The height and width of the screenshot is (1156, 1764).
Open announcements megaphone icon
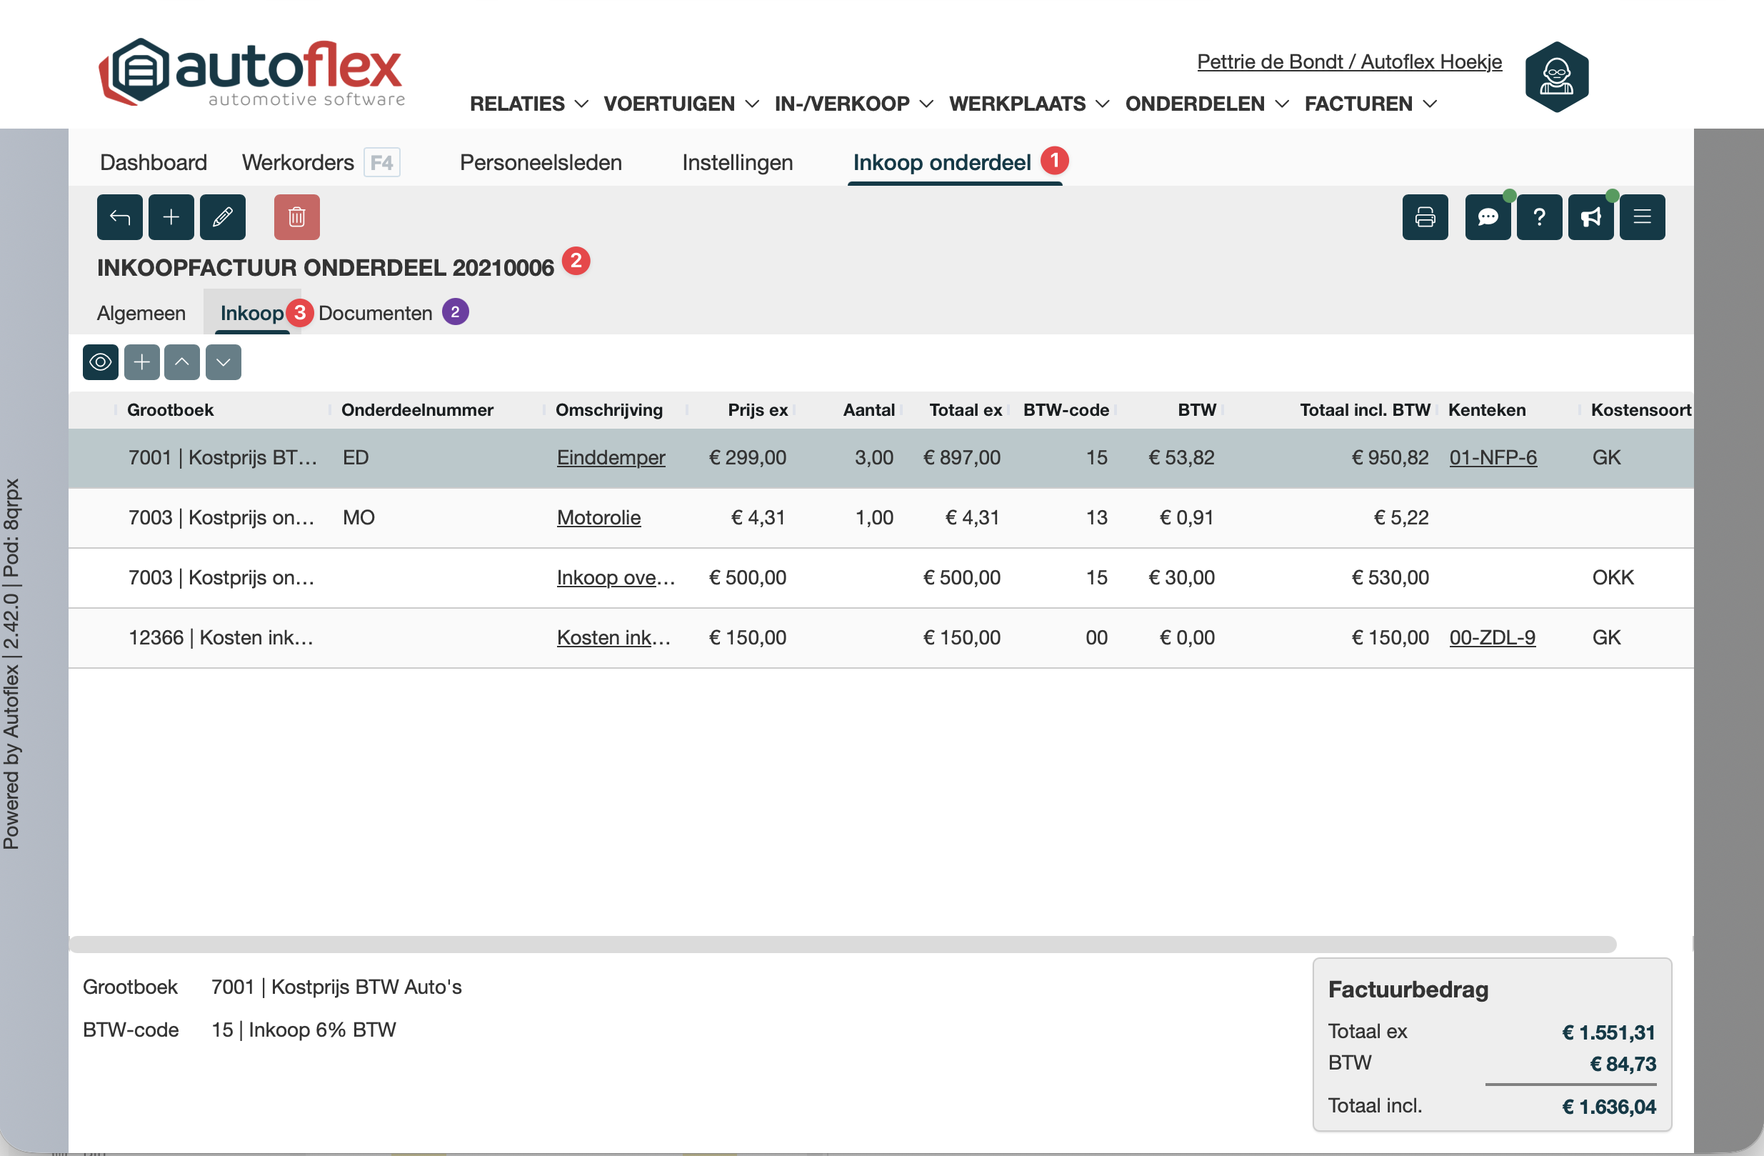coord(1590,217)
